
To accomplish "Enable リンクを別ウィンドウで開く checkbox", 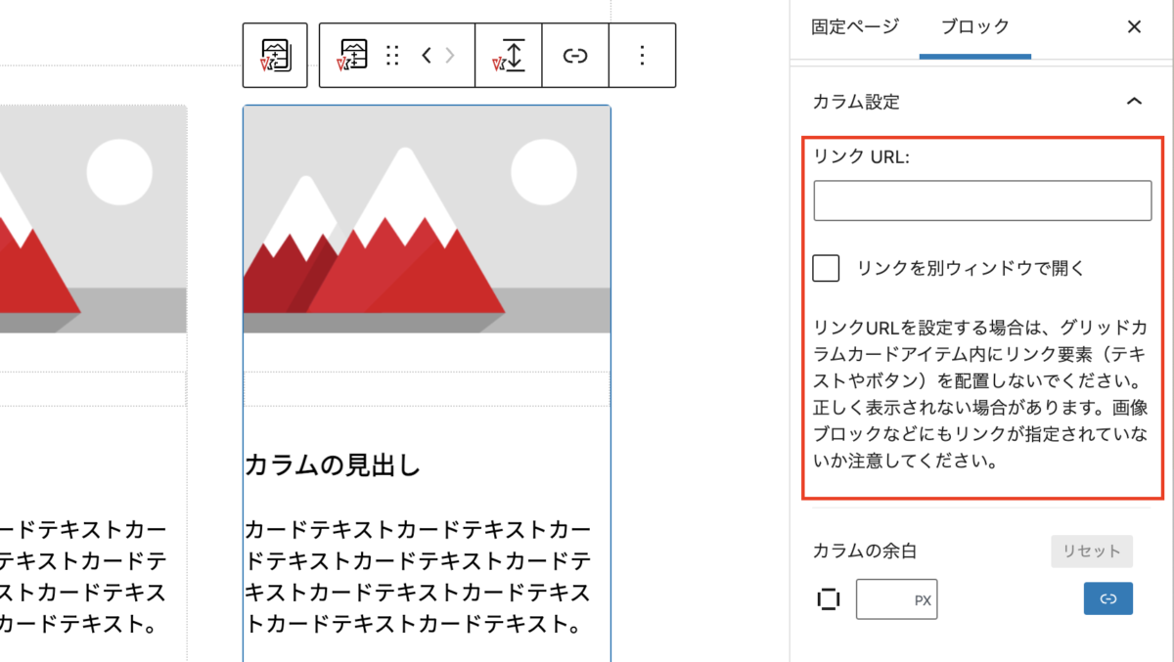I will [826, 268].
